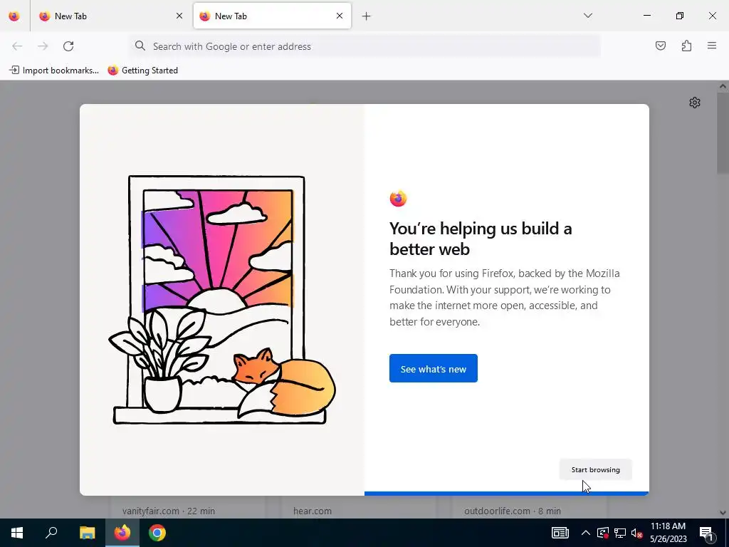Open the security alert tray icon
This screenshot has height=547, width=729.
(603, 533)
